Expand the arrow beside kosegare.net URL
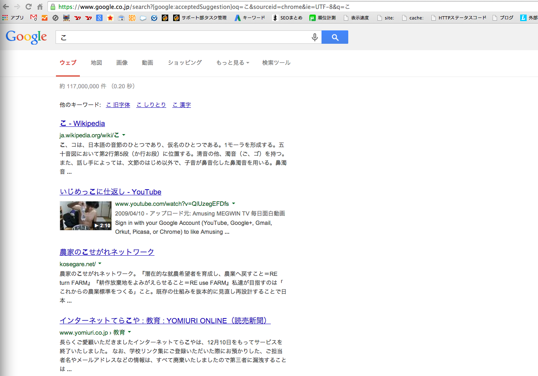538x376 pixels. tap(100, 264)
